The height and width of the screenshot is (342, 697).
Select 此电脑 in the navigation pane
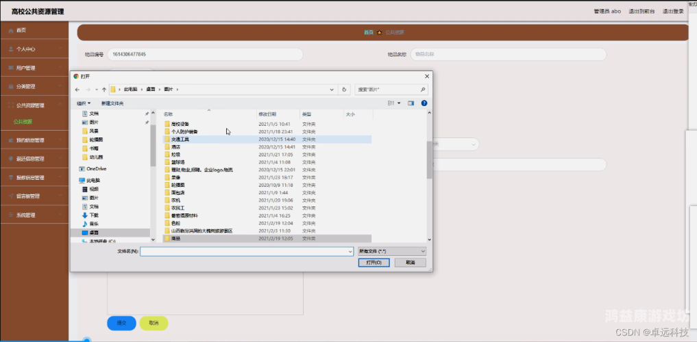(93, 180)
